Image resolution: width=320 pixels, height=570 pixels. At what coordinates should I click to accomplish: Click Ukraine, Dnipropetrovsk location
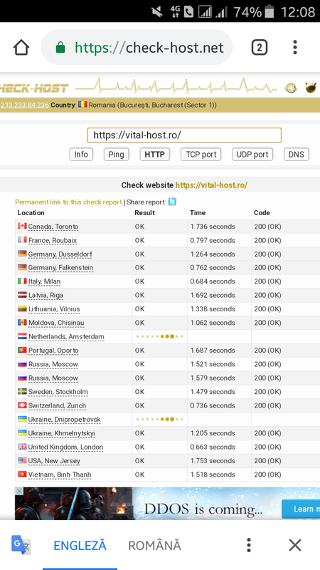click(x=64, y=420)
